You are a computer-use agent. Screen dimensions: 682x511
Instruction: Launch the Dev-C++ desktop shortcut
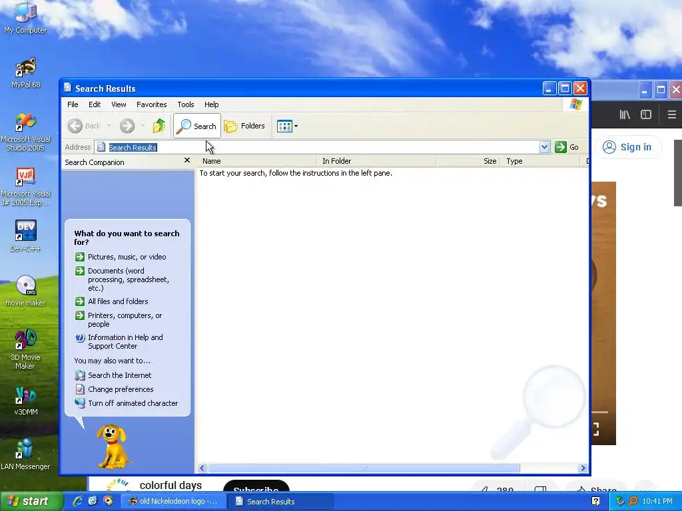pos(25,236)
